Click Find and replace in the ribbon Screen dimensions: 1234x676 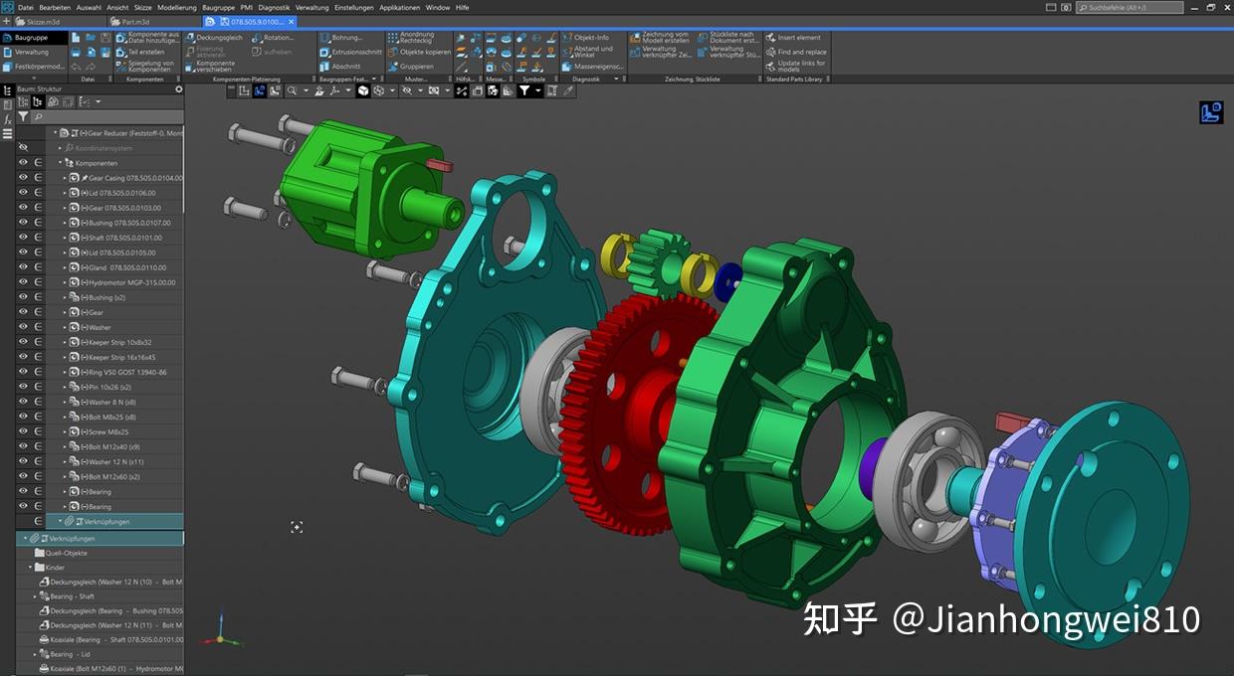(x=796, y=51)
